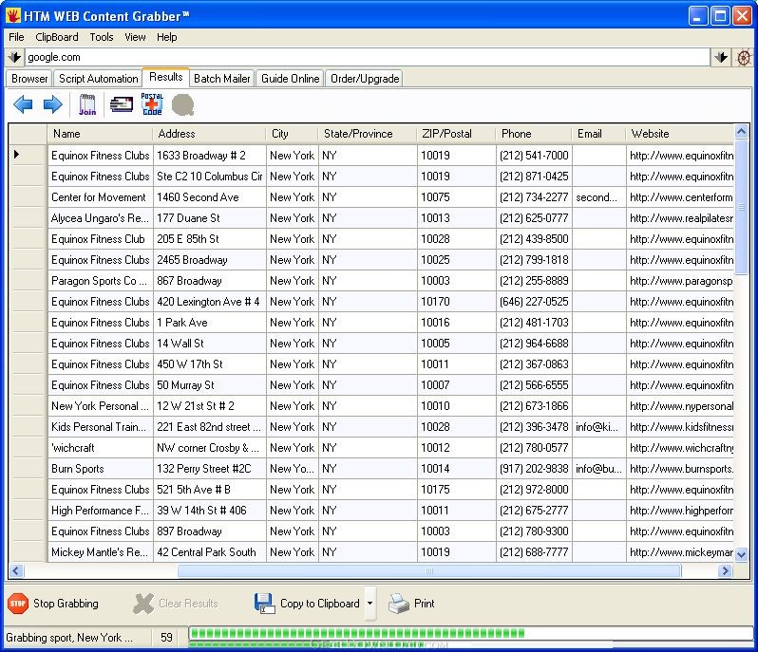Click the ZIP/Postal column header
The width and height of the screenshot is (758, 652).
456,134
